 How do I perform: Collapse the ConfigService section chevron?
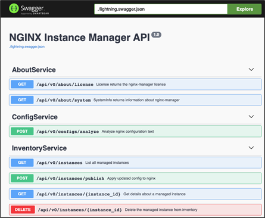click(251, 117)
